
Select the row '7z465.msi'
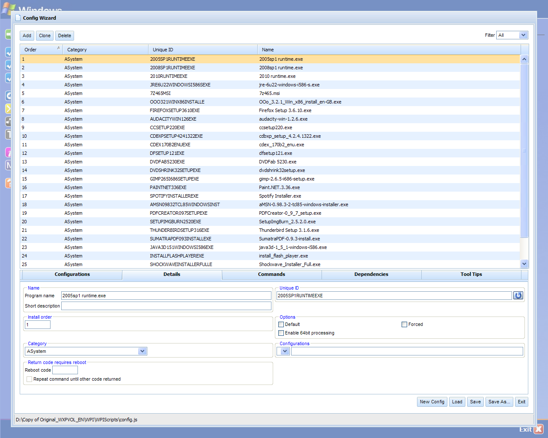[270, 93]
